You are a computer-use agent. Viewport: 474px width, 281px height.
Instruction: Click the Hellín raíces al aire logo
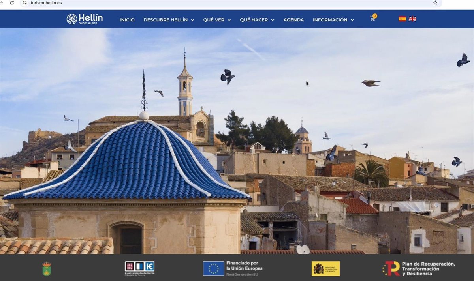click(85, 19)
